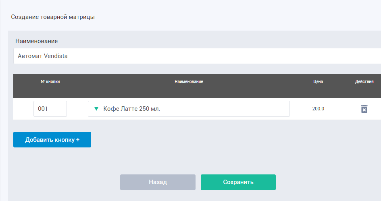The image size is (381, 201).
Task: Click the Действия column header
Action: click(x=364, y=82)
